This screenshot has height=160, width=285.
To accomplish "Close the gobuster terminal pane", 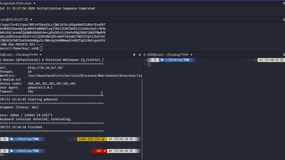I will [x=140, y=55].
